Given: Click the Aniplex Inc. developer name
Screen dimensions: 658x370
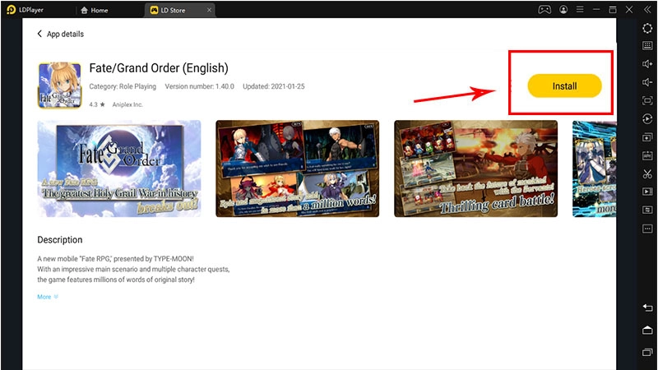Looking at the screenshot, I should click(x=127, y=104).
